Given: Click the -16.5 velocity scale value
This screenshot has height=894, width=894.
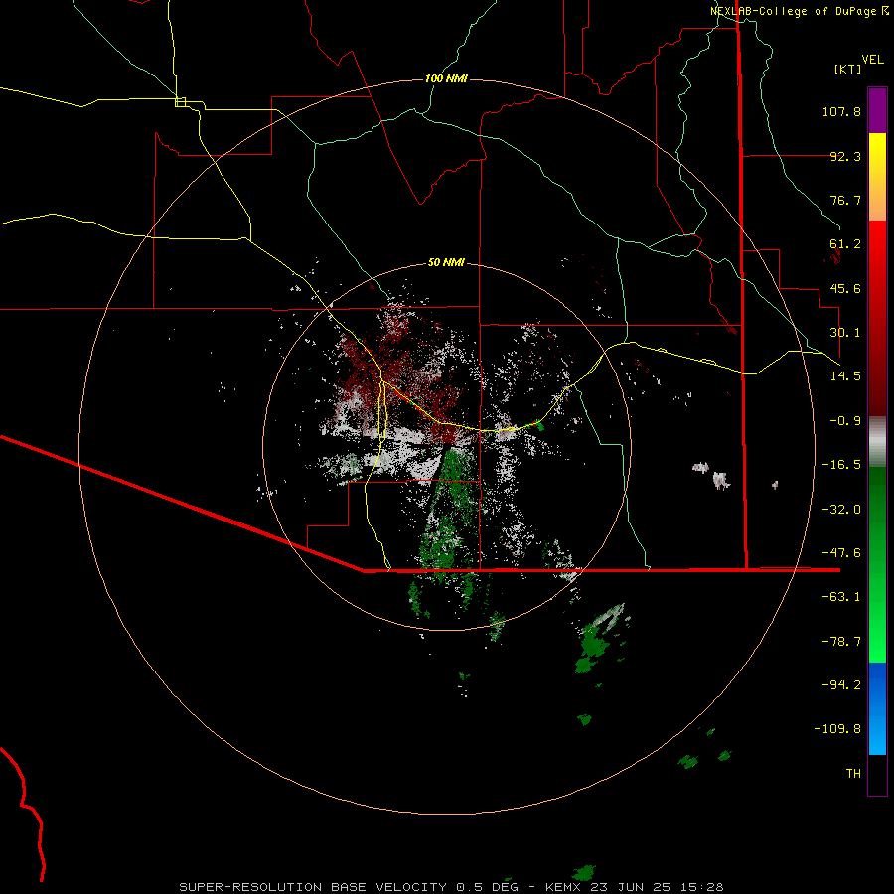Looking at the screenshot, I should pyautogui.click(x=841, y=465).
